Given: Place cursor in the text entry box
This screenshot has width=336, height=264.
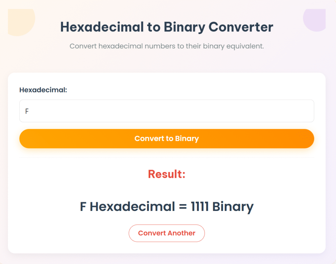Looking at the screenshot, I should click(x=167, y=111).
